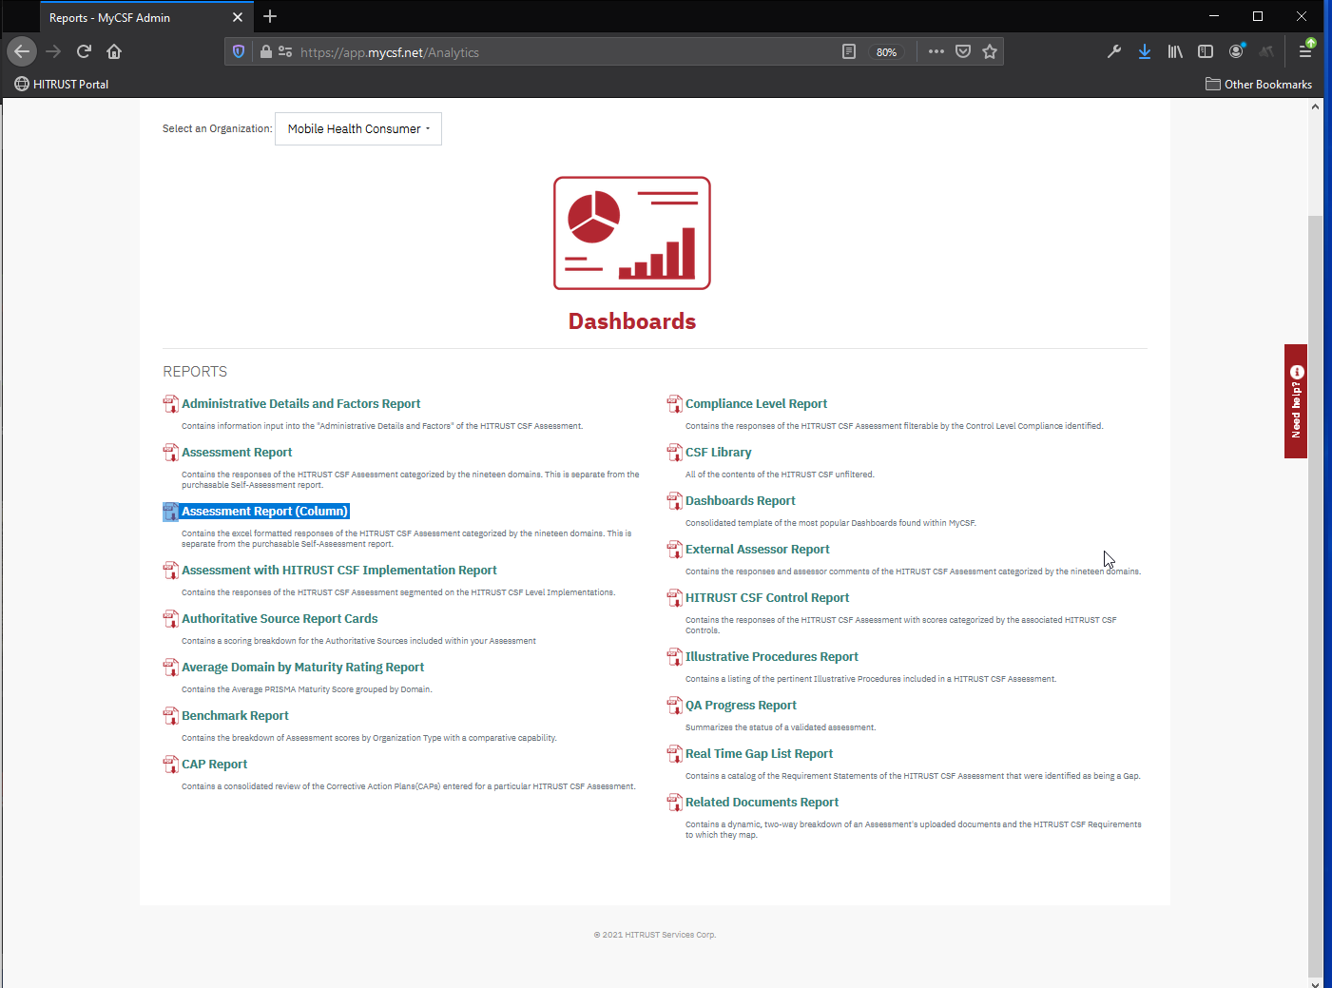
Task: Open Real Time Gap List Report link
Action: point(759,754)
